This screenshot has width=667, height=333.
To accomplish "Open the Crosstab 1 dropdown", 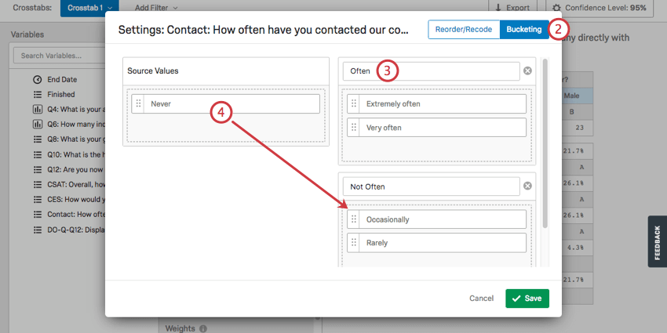I will (x=89, y=8).
